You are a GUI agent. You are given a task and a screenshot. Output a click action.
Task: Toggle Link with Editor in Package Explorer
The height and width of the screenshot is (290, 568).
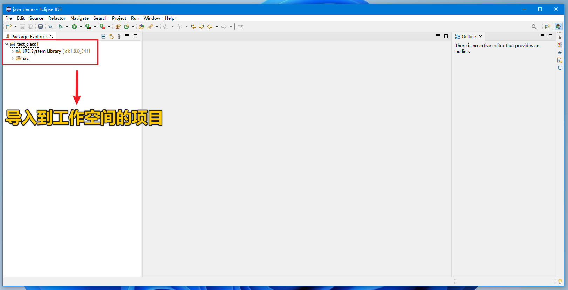tap(111, 36)
